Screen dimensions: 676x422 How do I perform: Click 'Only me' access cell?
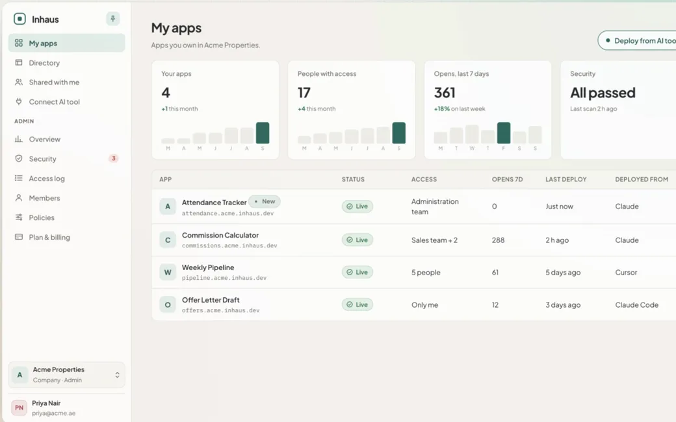424,304
